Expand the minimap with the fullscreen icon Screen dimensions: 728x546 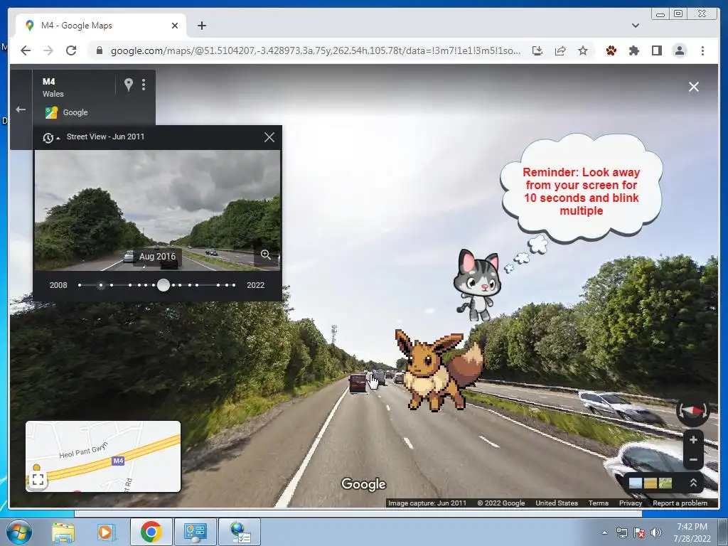click(38, 480)
